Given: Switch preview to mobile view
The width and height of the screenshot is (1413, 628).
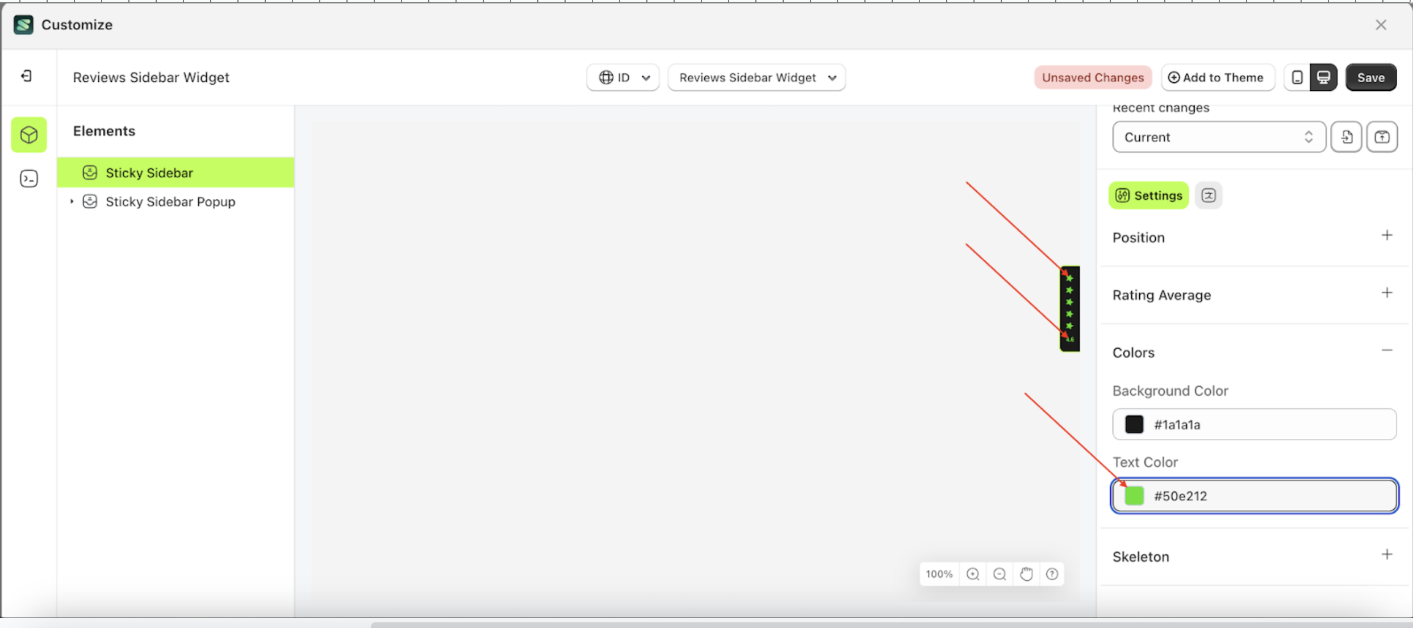Looking at the screenshot, I should pyautogui.click(x=1297, y=77).
